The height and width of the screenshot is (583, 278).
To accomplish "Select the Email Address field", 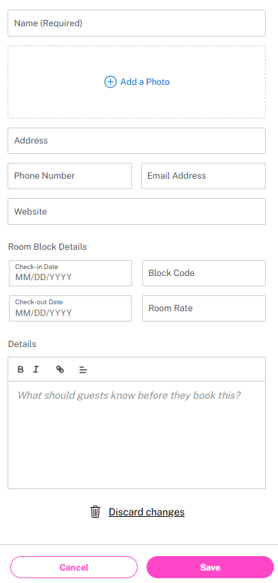I will pos(203,176).
